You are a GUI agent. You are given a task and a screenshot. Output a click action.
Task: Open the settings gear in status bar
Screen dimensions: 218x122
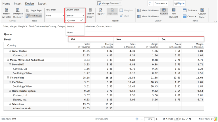(x=137, y=119)
